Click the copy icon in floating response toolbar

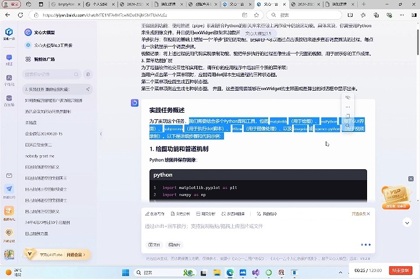point(348,116)
